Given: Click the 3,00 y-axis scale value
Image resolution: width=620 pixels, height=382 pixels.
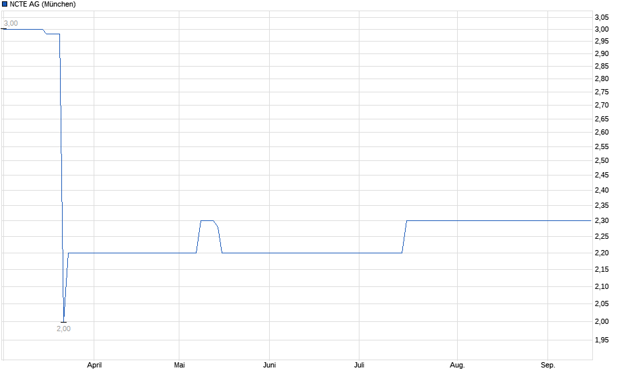Looking at the screenshot, I should pos(602,29).
